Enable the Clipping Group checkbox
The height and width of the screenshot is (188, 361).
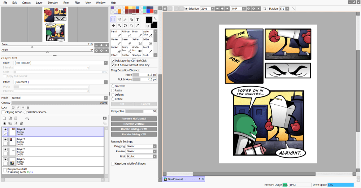3,112
